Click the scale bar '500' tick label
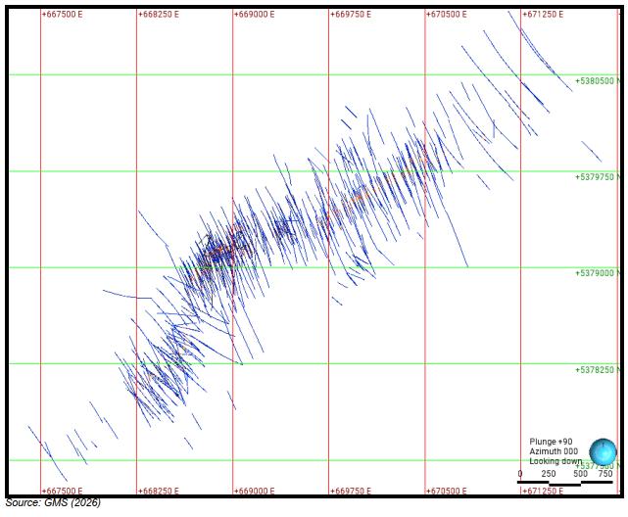Viewport: 628px width, 517px height. point(580,474)
